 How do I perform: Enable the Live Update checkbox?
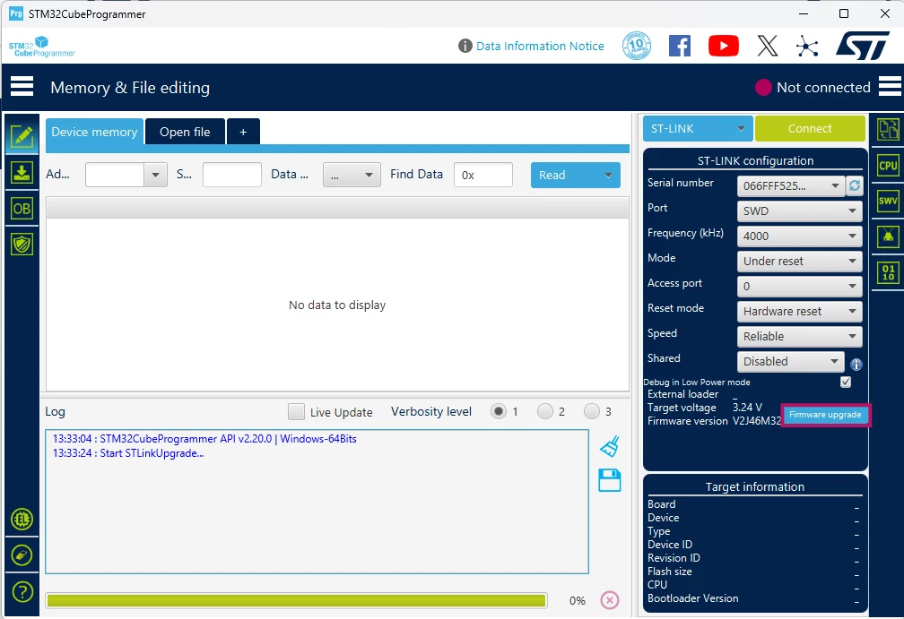pyautogui.click(x=296, y=412)
